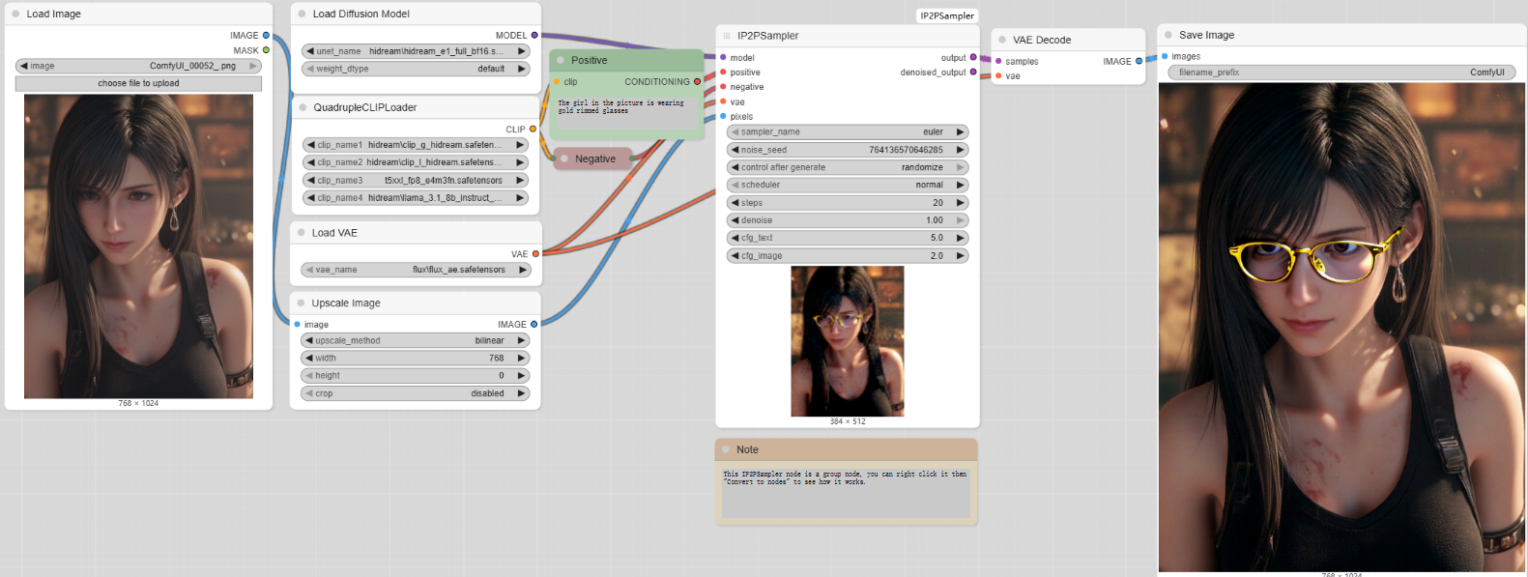Click the Positive prompt text box

(626, 115)
